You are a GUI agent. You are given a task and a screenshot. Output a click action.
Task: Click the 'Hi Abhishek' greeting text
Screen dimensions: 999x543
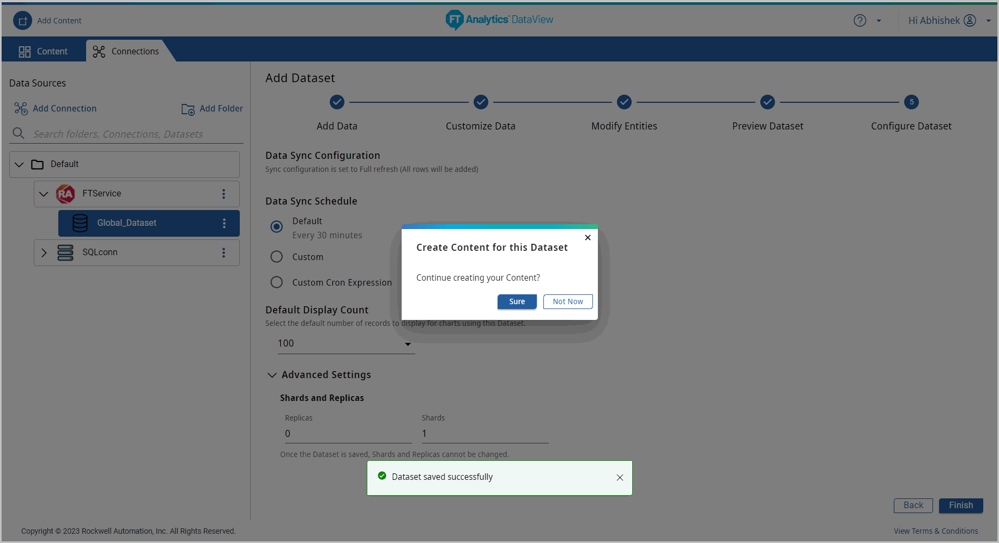[x=934, y=21]
